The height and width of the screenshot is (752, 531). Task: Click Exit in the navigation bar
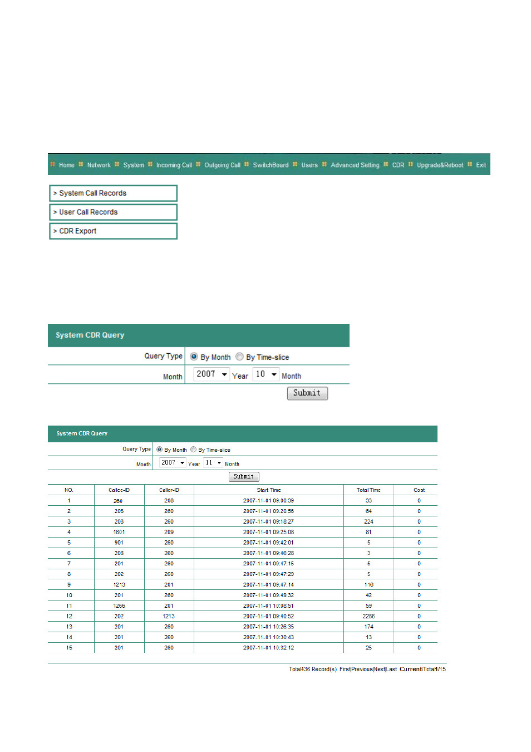tap(481, 165)
